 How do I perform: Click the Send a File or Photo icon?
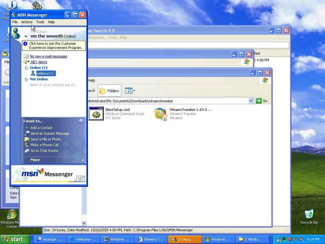27,139
